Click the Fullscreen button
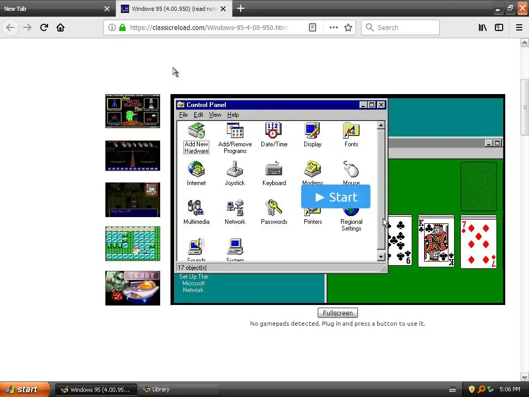 (x=338, y=313)
